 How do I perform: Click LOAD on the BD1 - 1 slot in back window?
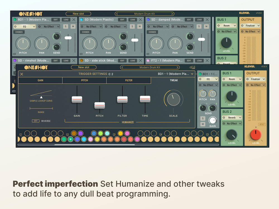tap(66, 20)
